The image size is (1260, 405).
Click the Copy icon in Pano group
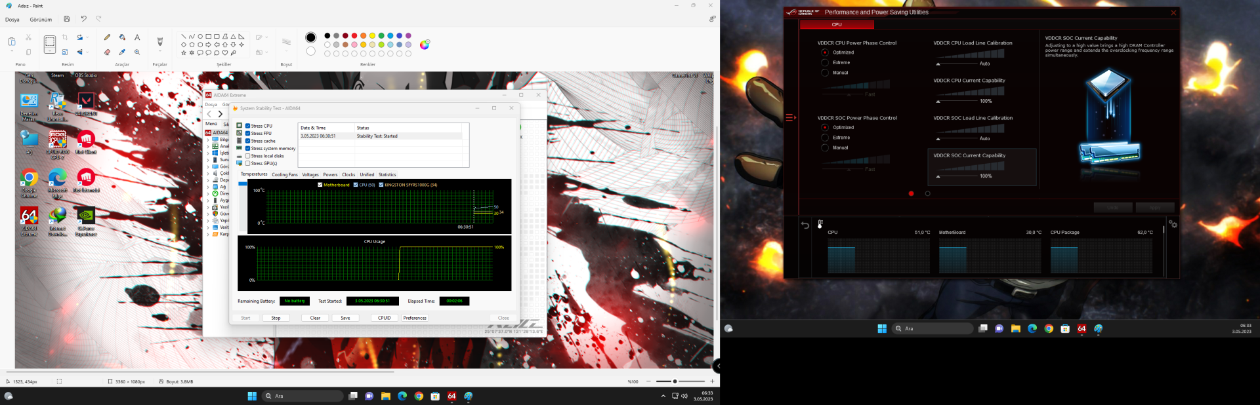(28, 52)
